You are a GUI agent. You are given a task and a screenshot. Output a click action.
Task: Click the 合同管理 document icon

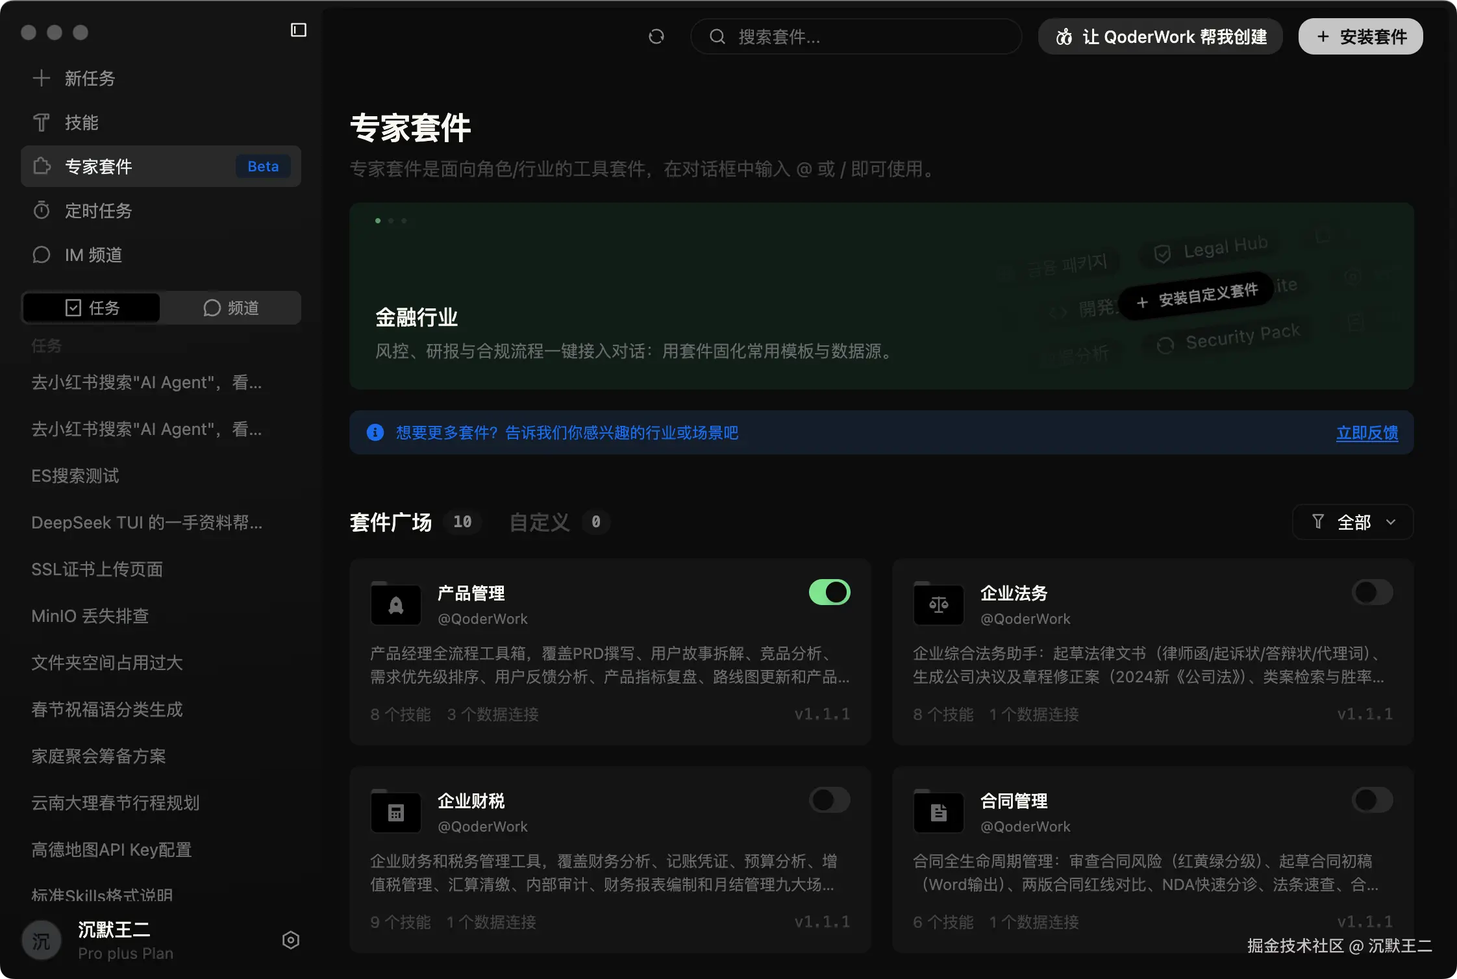pyautogui.click(x=939, y=812)
